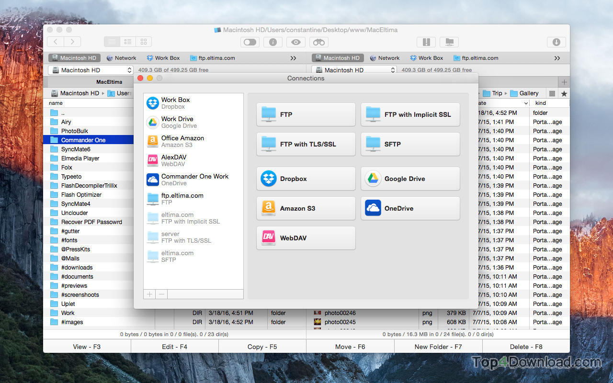Click the binoculars search icon in toolbar
Viewport: 613px width, 383px height.
[318, 42]
